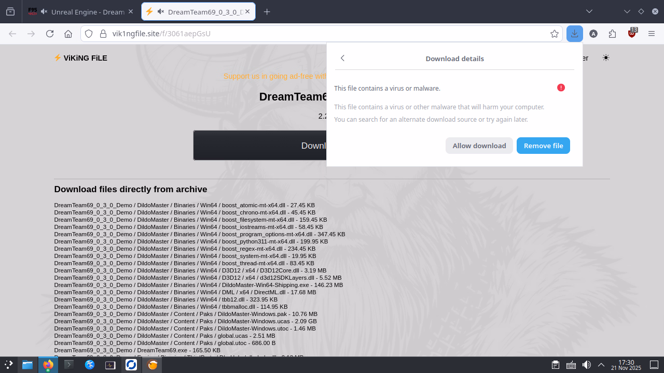
Task: Click the dark Download button on the page
Action: point(260,145)
